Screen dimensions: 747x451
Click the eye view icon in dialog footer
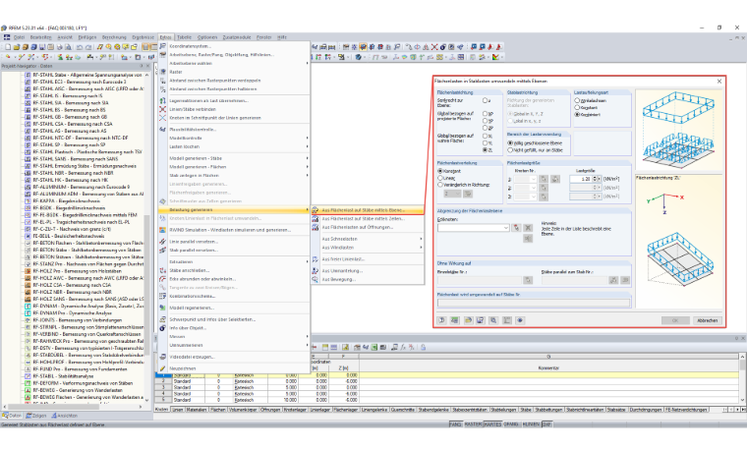(520, 320)
